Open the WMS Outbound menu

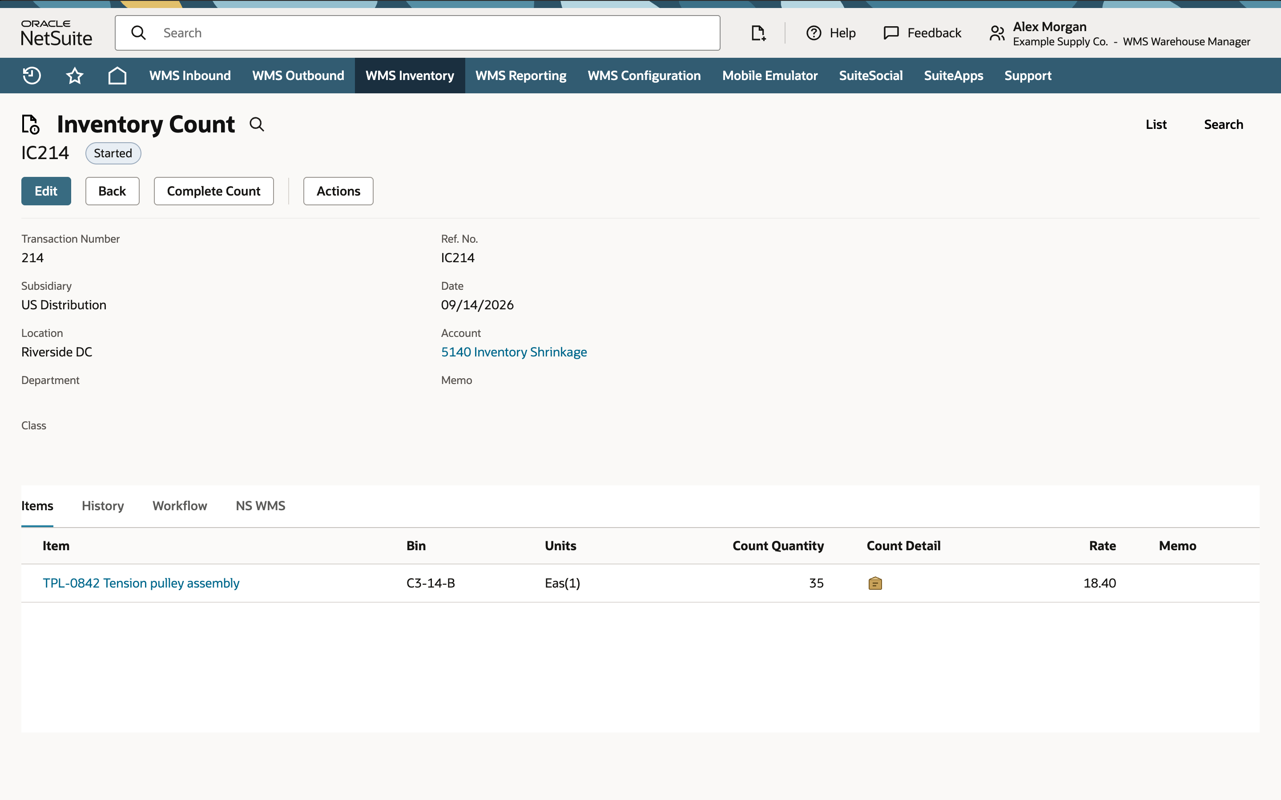pyautogui.click(x=298, y=76)
